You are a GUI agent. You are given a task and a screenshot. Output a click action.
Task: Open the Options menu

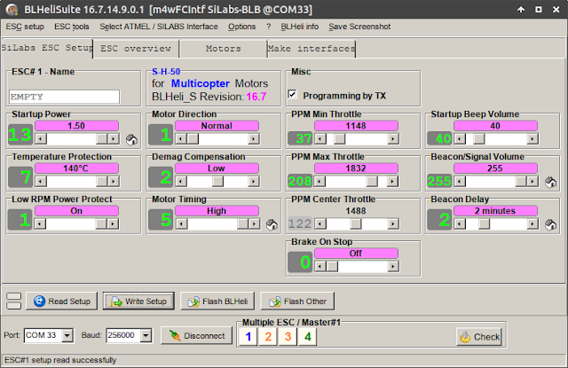pyautogui.click(x=241, y=27)
